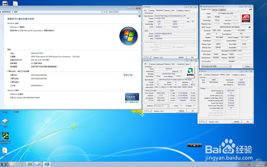
Task: Click the keyboard icon on the language bar
Action: pos(194,145)
